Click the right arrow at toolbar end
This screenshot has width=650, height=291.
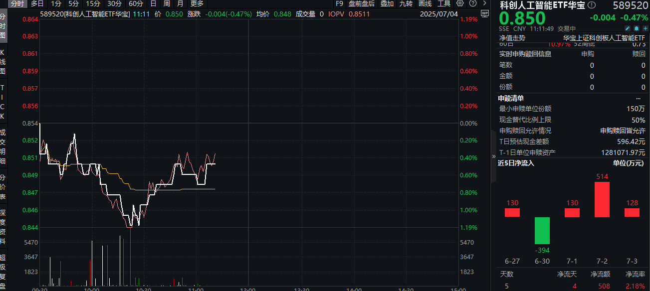[x=484, y=3]
